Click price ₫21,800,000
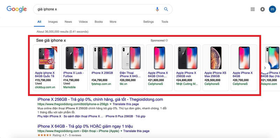Image resolution: width=280 pixels, height=138 pixels. pyautogui.click(x=156, y=80)
